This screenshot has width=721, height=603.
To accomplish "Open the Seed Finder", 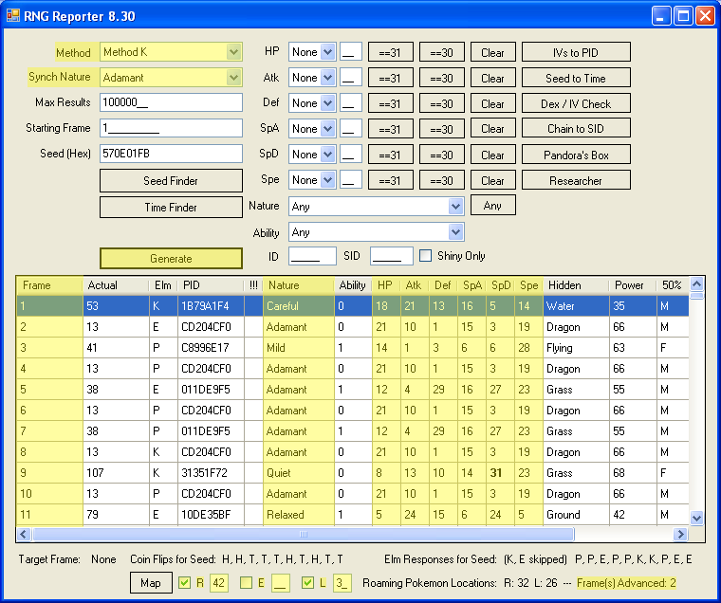I will coord(171,180).
